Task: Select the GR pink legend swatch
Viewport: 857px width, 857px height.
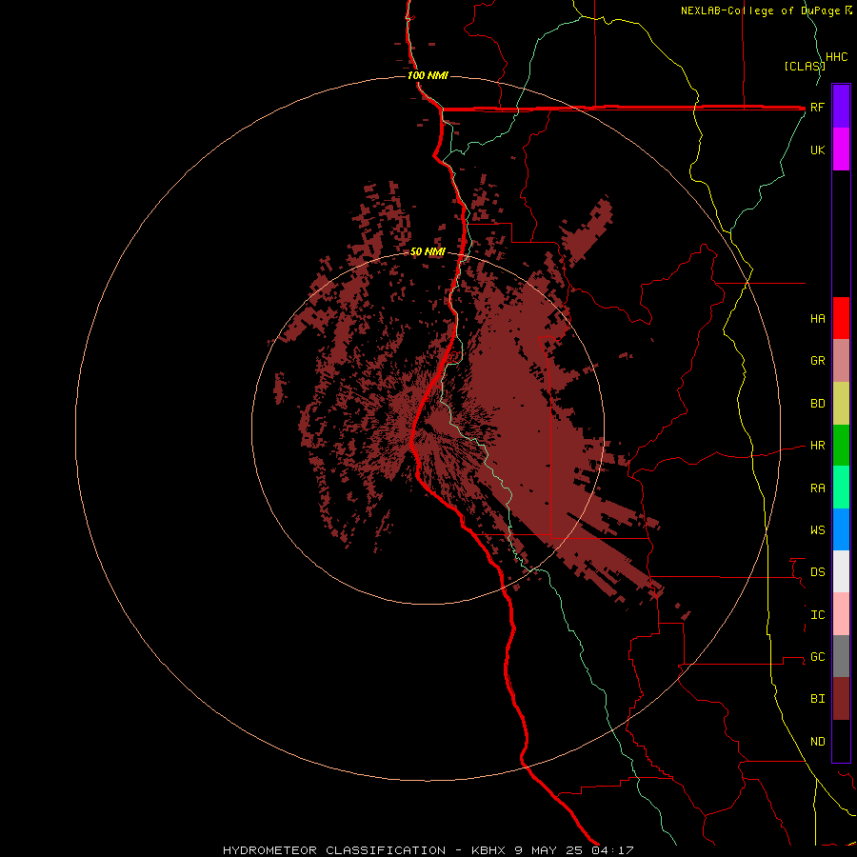Action: click(841, 361)
